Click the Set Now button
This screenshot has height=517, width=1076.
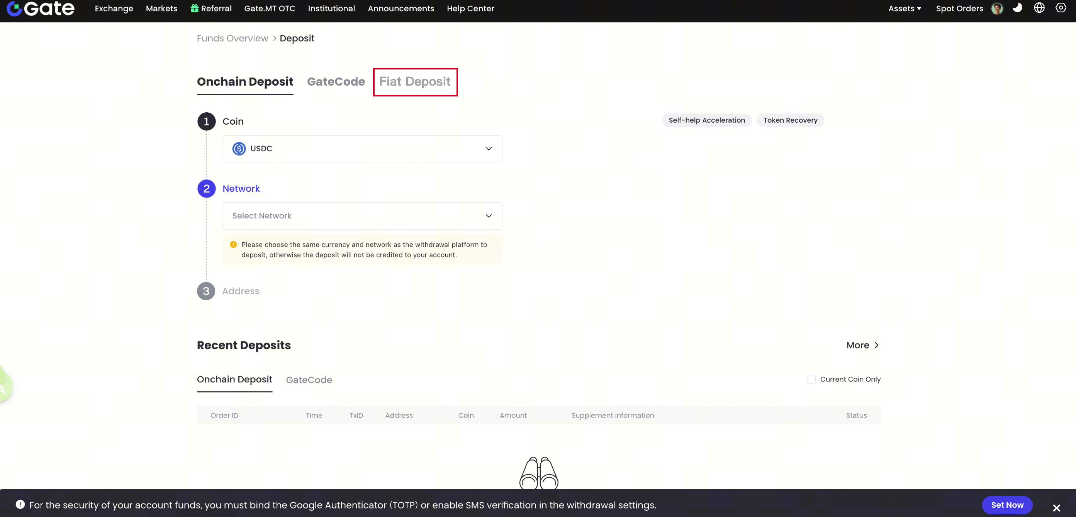click(1006, 505)
